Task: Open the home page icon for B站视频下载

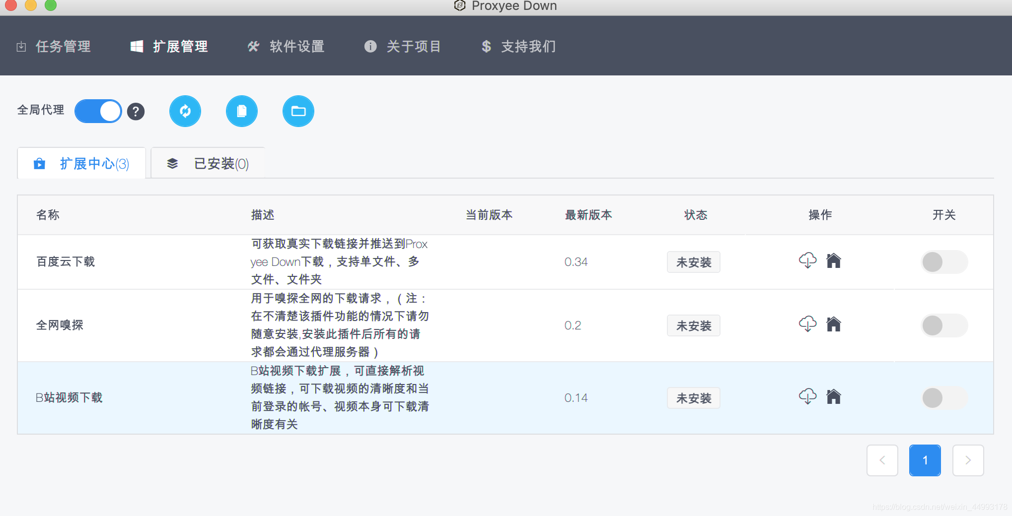Action: click(x=834, y=396)
